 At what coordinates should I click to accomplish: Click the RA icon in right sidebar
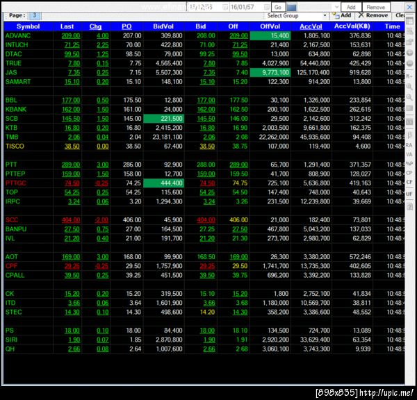click(x=409, y=145)
